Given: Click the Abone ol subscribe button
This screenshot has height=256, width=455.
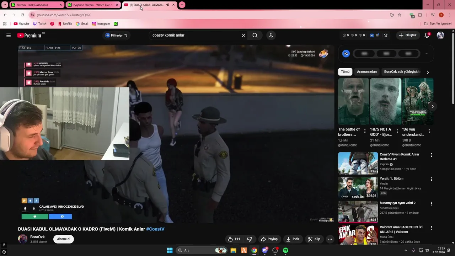Looking at the screenshot, I should click(64, 239).
